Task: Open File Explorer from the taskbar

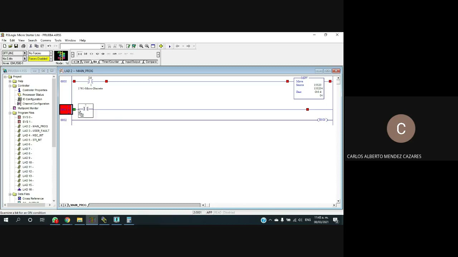Action: pyautogui.click(x=79, y=220)
